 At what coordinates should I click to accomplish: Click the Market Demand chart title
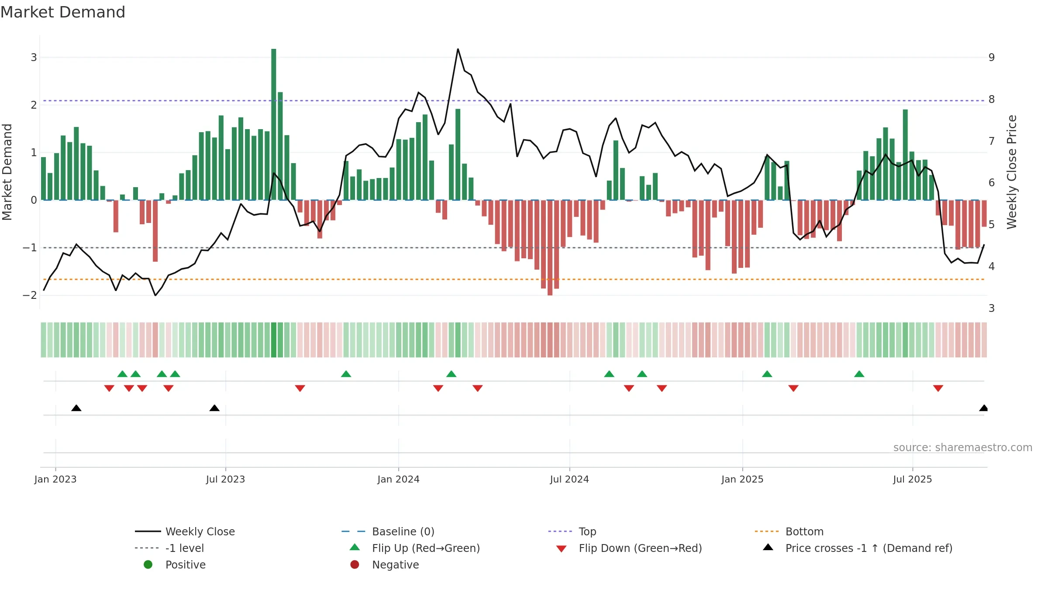(63, 12)
